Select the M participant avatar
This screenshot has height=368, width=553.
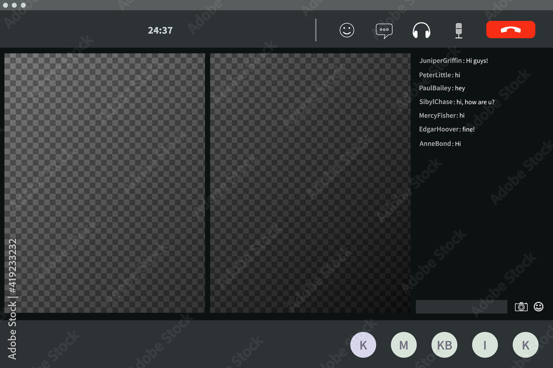click(x=404, y=345)
